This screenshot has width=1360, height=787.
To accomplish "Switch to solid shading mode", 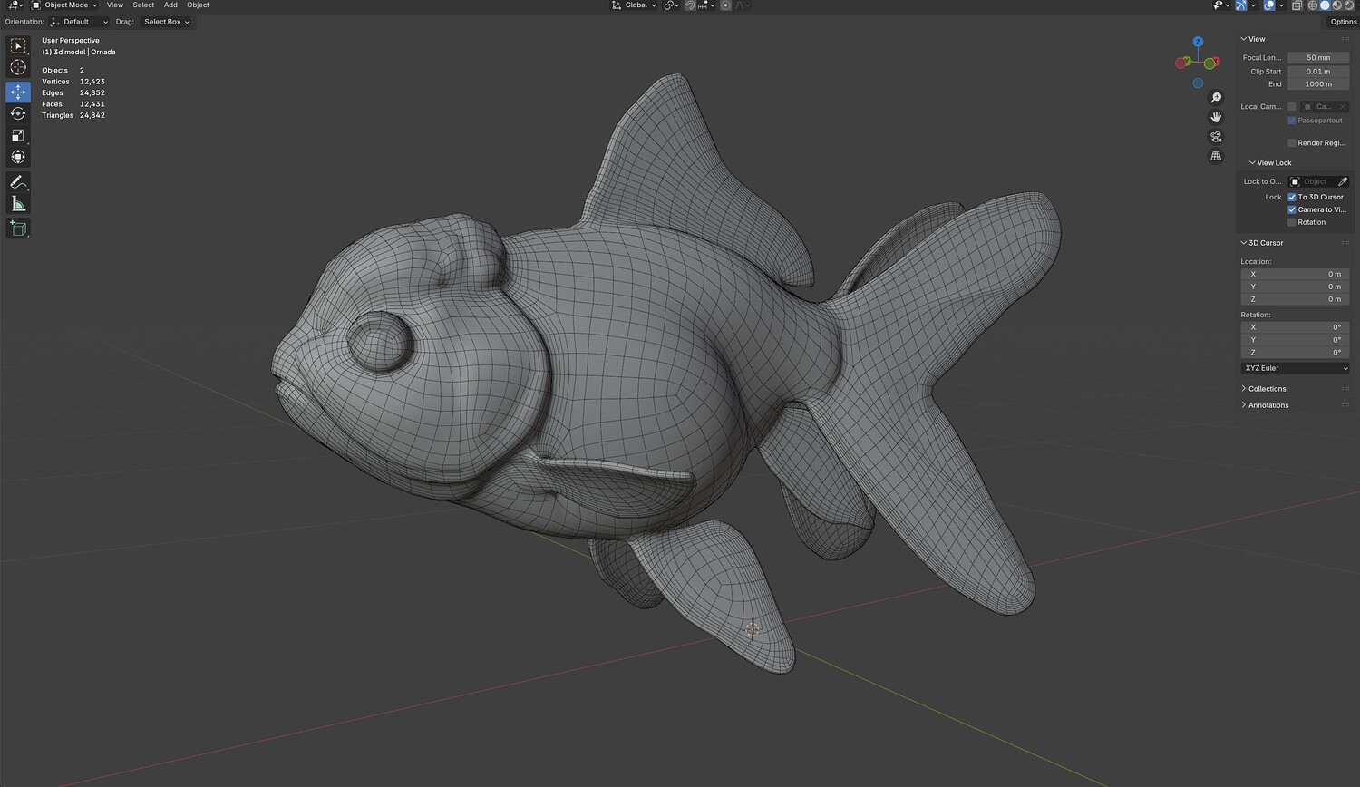I will tap(1325, 5).
